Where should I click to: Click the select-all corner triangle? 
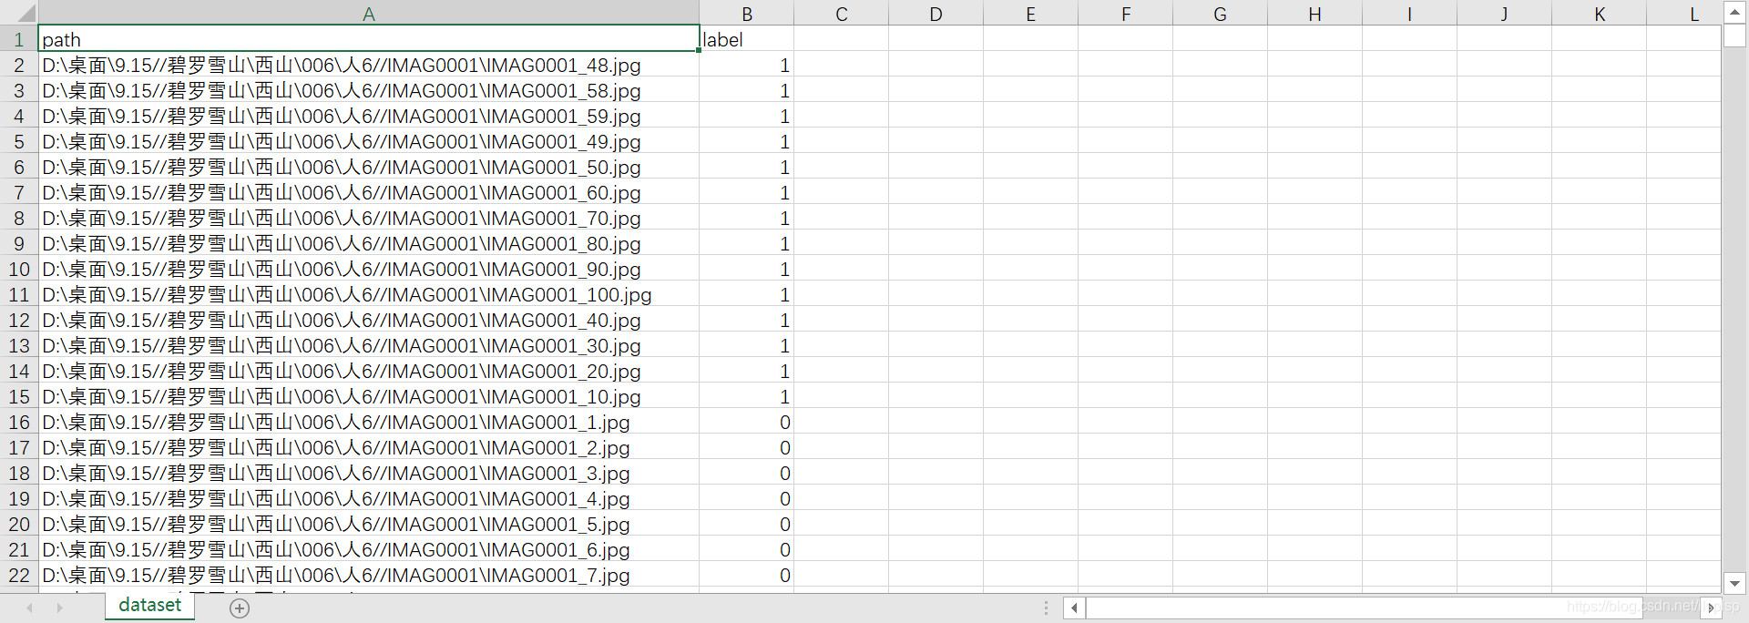click(26, 14)
